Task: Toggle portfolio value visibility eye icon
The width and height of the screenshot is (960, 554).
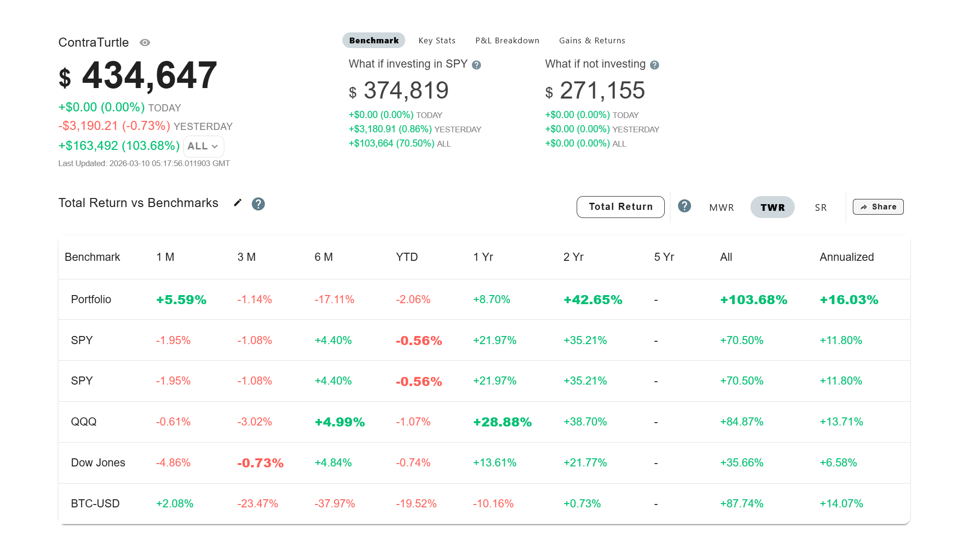Action: point(145,43)
